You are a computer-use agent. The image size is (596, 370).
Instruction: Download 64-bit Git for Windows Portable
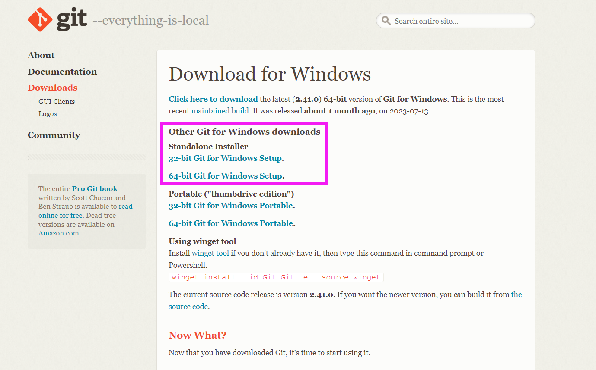[231, 223]
